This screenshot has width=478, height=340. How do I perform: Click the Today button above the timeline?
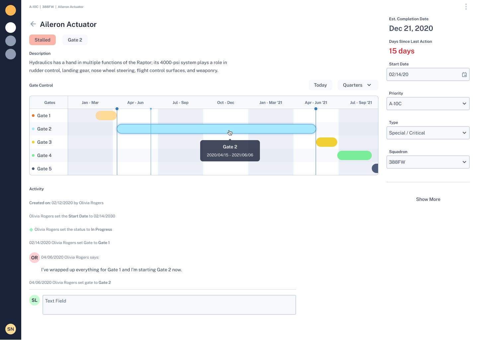click(320, 85)
